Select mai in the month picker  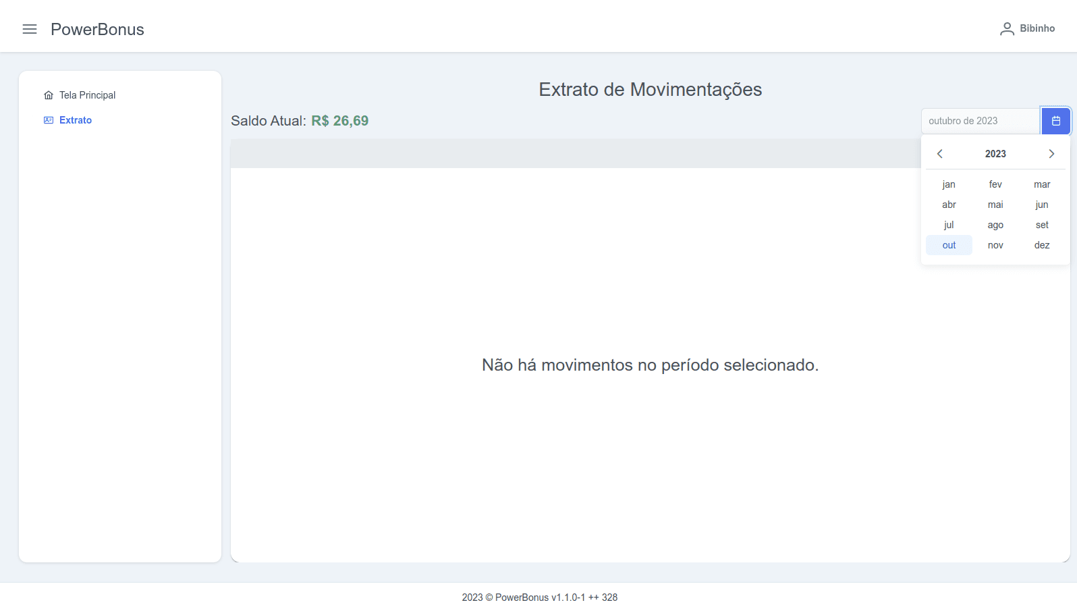pos(995,205)
